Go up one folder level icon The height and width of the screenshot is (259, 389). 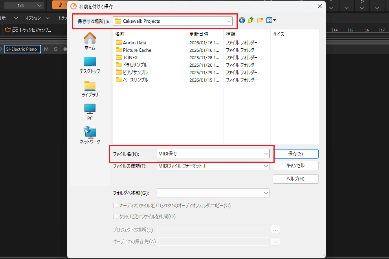click(x=251, y=20)
